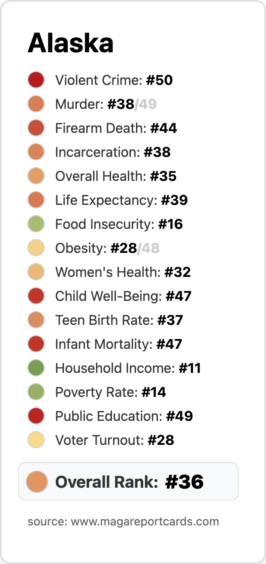This screenshot has width=266, height=564.
Task: Click the Overall Rank #36 box
Action: coord(128,481)
